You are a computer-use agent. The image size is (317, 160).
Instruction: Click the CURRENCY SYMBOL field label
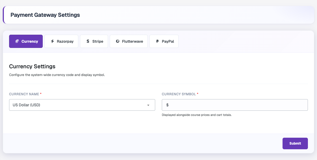tap(179, 94)
